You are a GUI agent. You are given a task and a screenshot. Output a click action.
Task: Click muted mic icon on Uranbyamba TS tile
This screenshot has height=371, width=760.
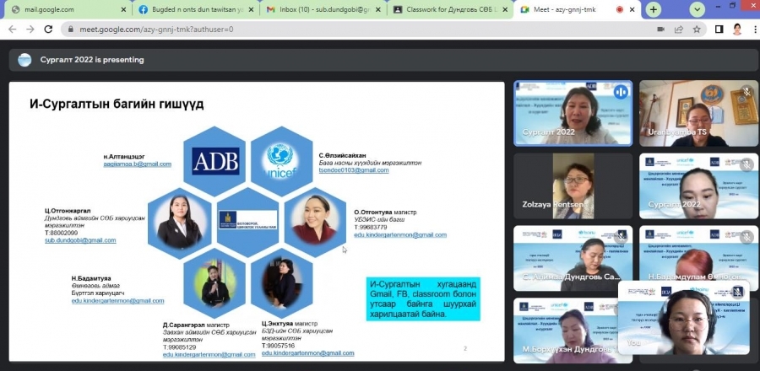coord(746,91)
